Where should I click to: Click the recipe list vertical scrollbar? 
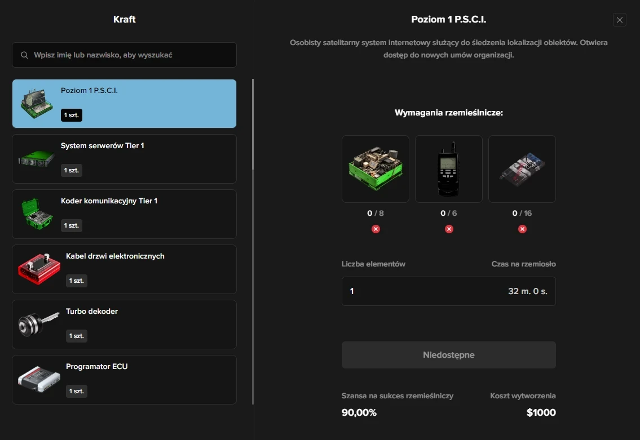click(253, 124)
